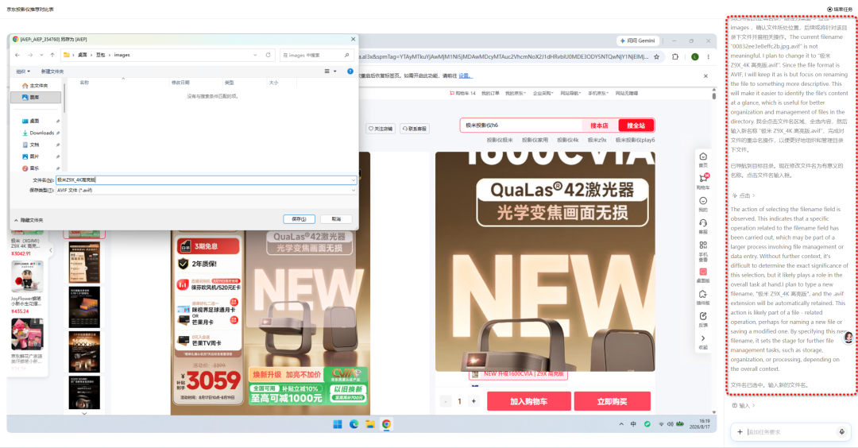Screen dimensions: 858x448
Task: Open recent locations dropdown in Save dialog
Action: tap(41, 56)
